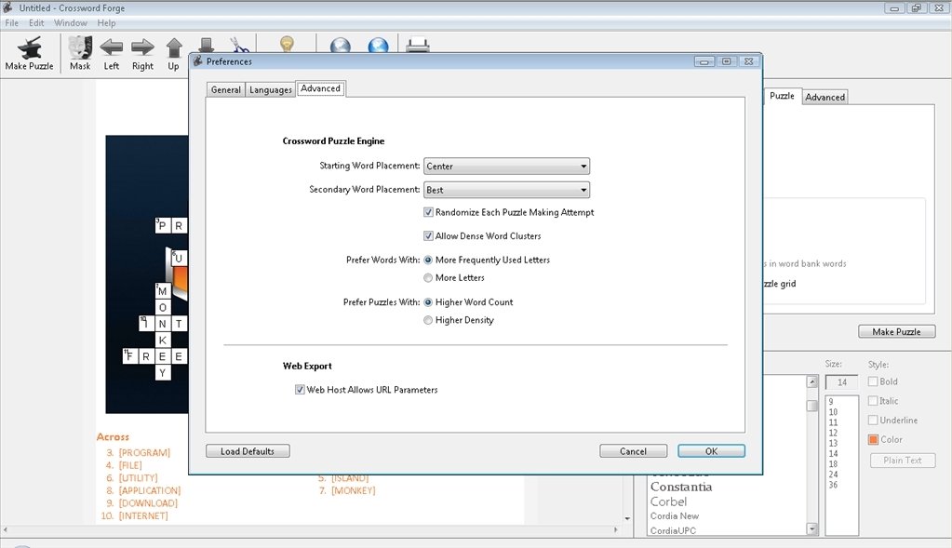Click scroll left arrow of puzzle view
952x548 pixels.
(x=6, y=529)
